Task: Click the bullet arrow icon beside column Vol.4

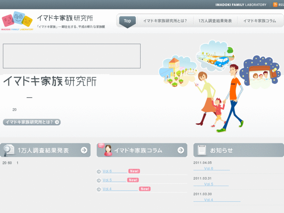Action: [99, 189]
